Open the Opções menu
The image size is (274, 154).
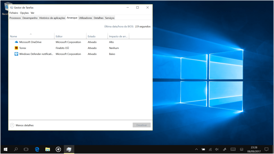[x=24, y=13]
